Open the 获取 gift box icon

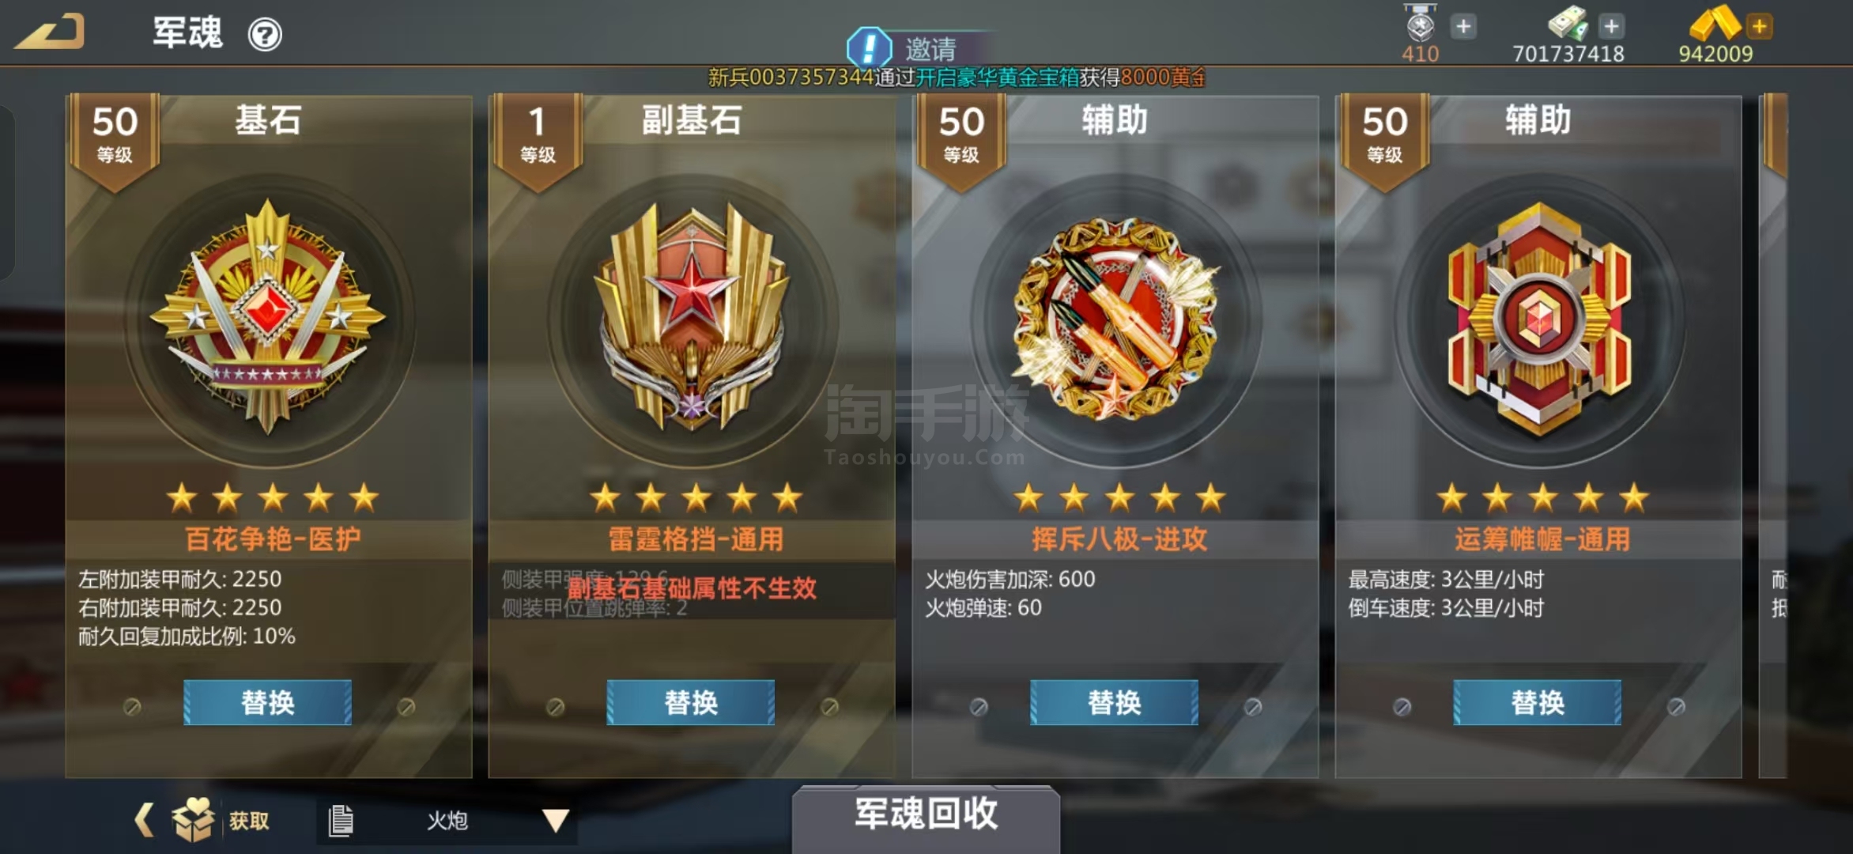pyautogui.click(x=193, y=819)
